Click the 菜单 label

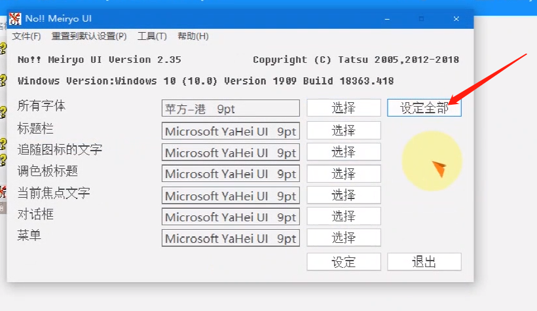point(29,235)
